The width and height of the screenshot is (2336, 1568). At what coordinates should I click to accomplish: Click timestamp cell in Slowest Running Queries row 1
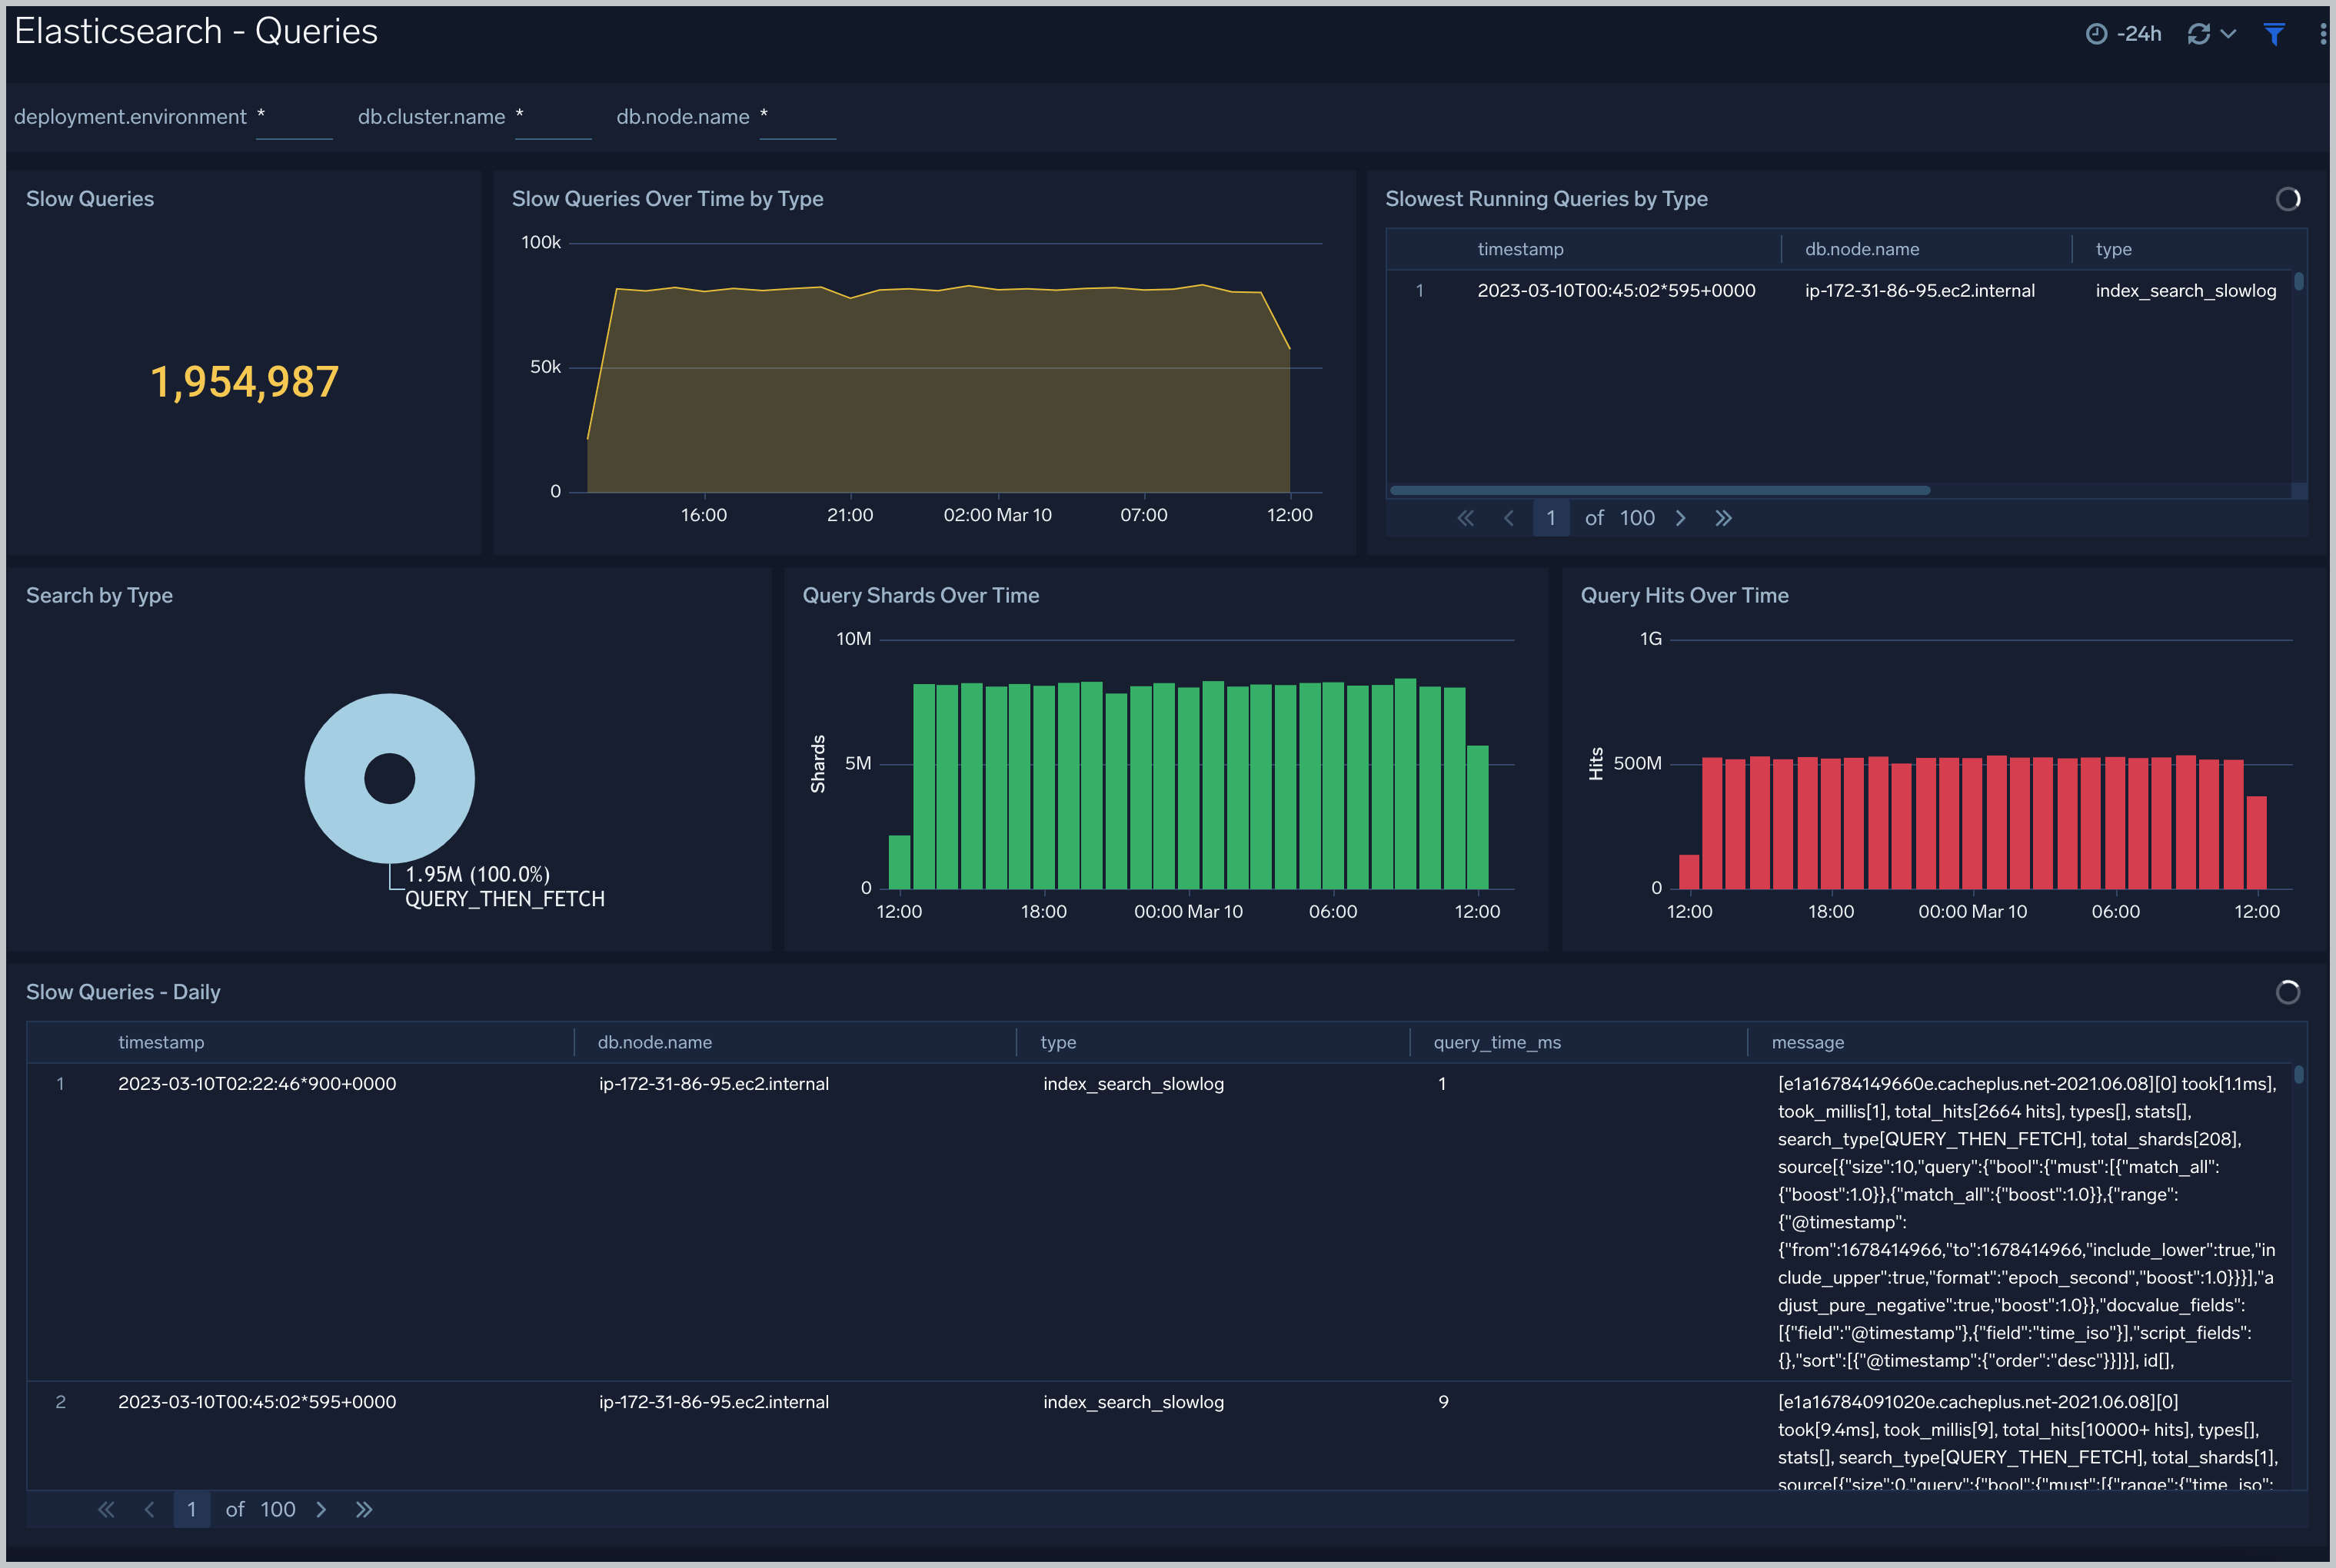[1616, 291]
